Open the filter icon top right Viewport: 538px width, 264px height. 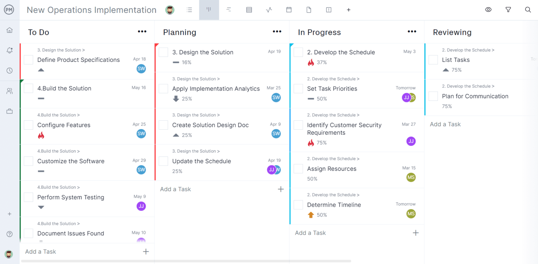pyautogui.click(x=508, y=9)
